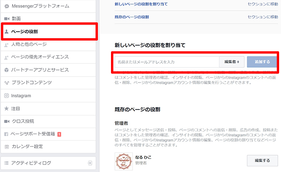Click the なる ひこ name
The image size is (281, 172).
pyautogui.click(x=143, y=158)
